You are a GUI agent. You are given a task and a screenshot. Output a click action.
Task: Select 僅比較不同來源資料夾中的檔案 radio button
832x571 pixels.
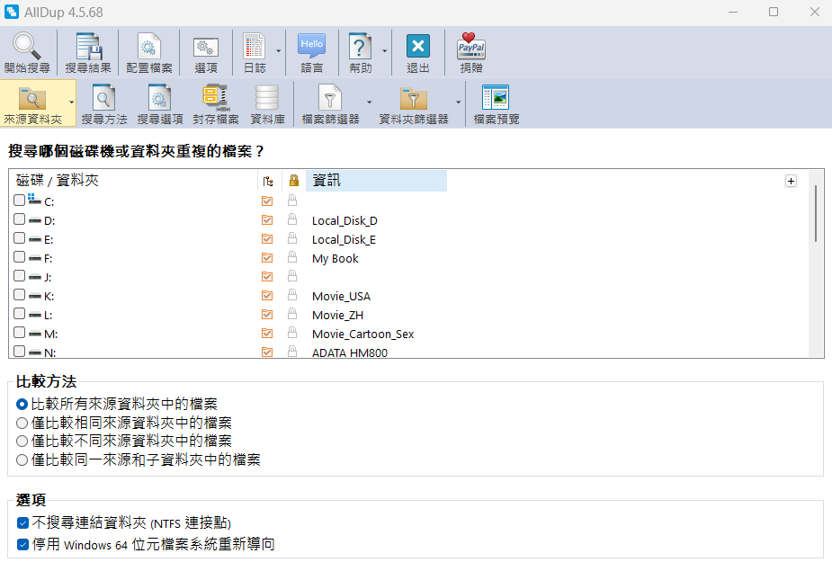click(22, 441)
